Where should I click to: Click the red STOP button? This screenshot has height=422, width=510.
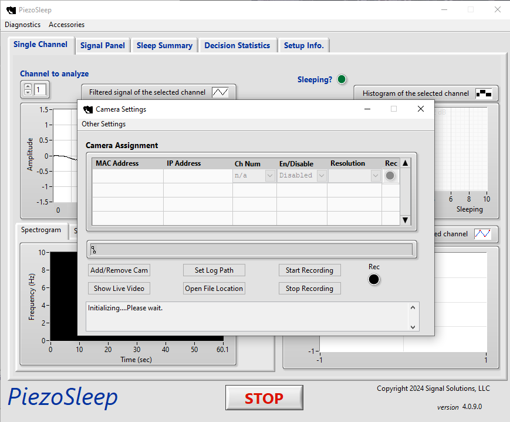264,398
